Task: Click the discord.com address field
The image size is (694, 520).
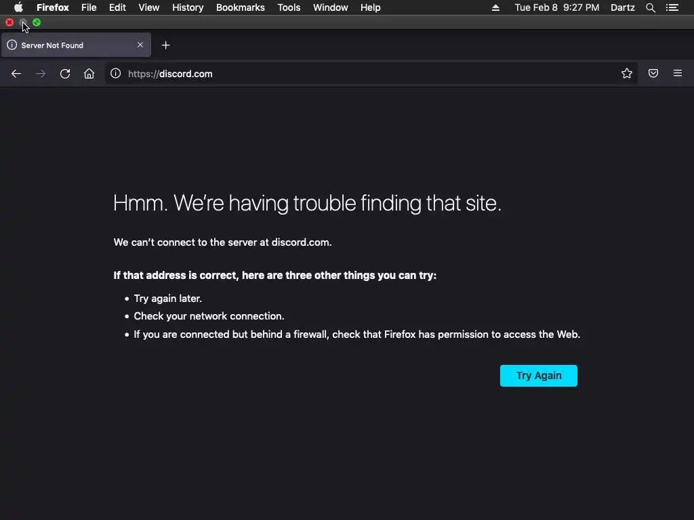Action: coord(371,74)
